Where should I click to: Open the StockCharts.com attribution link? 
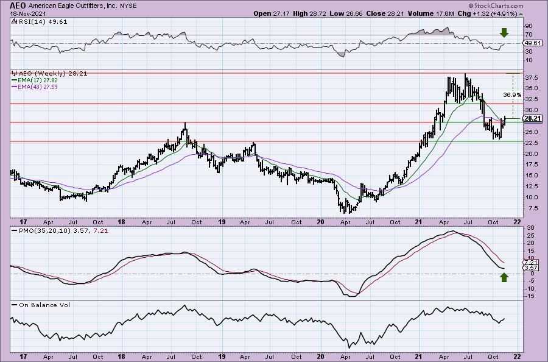[x=496, y=5]
